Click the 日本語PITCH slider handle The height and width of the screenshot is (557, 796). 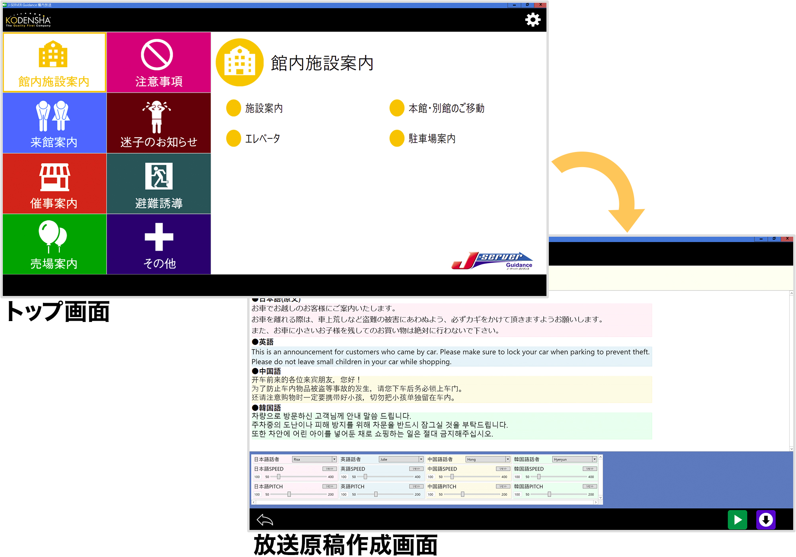[x=289, y=494]
